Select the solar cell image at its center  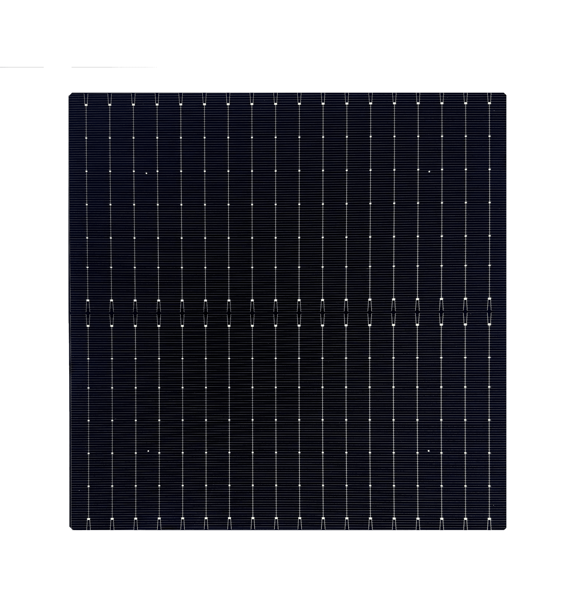tap(287, 312)
